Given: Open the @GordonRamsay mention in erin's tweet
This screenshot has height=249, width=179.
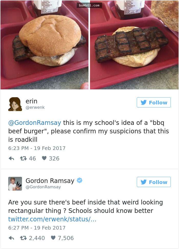Looking at the screenshot, I should (35, 123).
